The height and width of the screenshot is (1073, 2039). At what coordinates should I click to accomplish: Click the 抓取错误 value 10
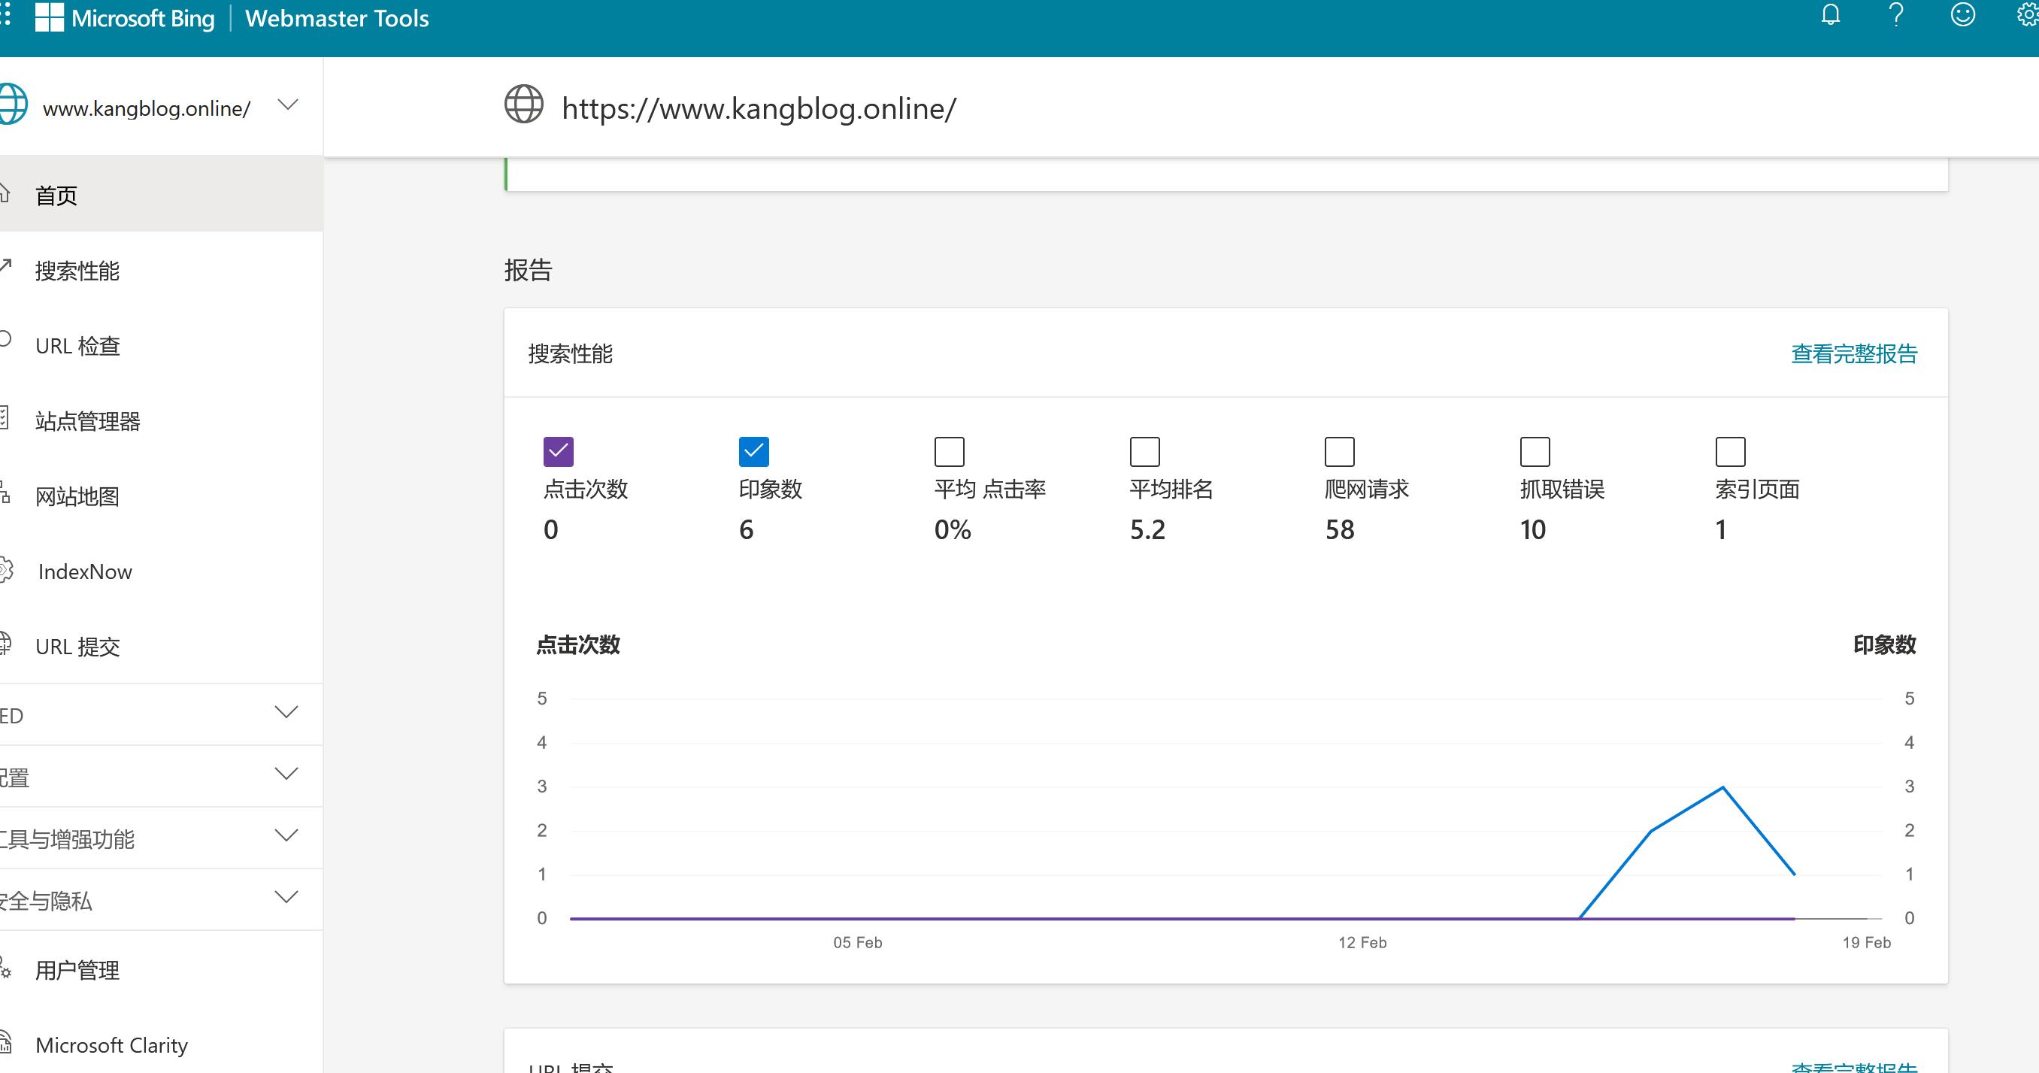tap(1532, 529)
